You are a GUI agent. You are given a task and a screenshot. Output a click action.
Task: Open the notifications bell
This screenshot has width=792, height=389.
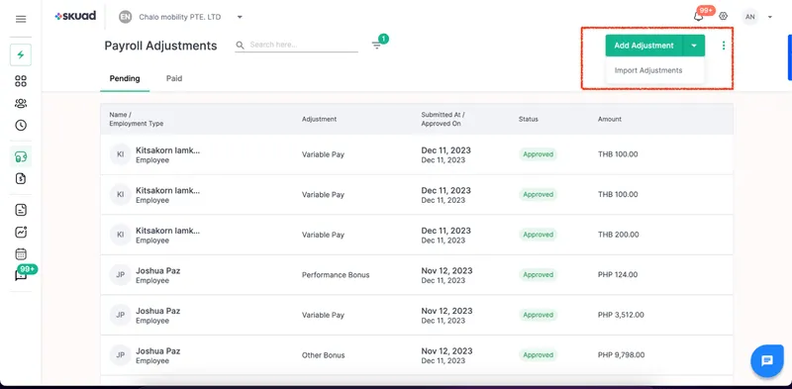point(699,17)
